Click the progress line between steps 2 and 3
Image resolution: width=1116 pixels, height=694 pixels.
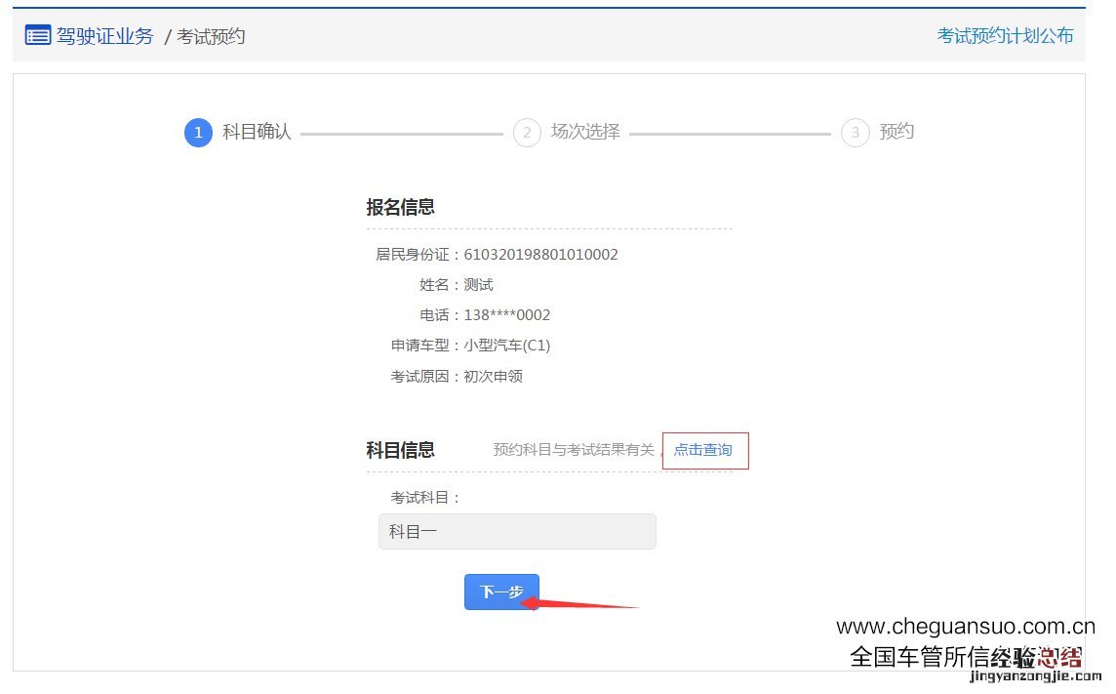[730, 134]
